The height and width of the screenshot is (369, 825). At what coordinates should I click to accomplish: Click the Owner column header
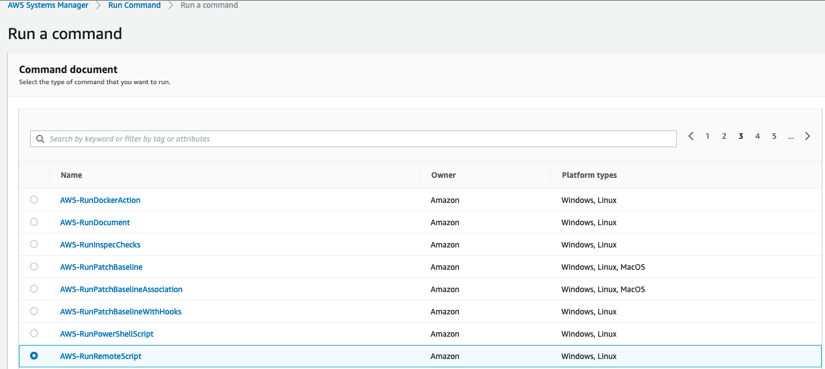click(443, 175)
